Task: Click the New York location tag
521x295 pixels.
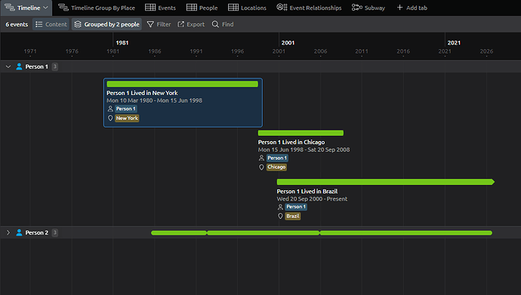Action: click(x=127, y=118)
